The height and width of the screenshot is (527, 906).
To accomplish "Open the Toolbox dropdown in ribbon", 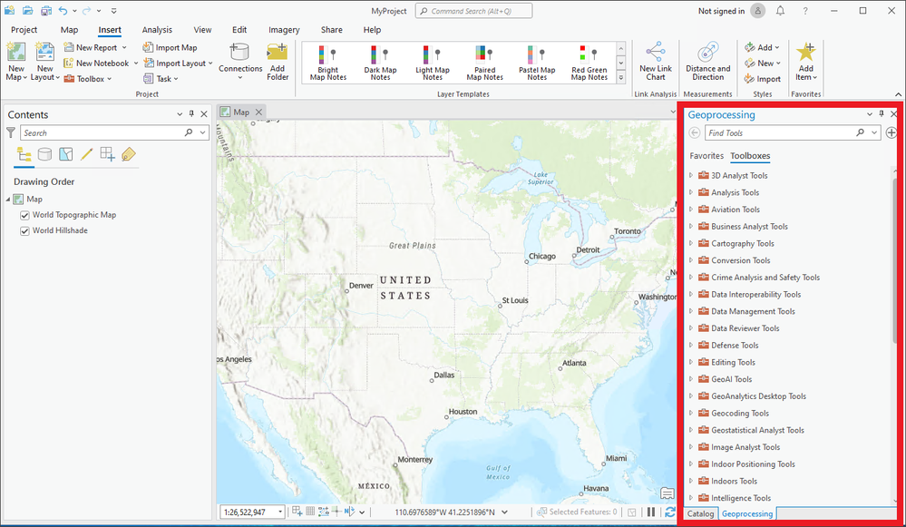I will 109,79.
